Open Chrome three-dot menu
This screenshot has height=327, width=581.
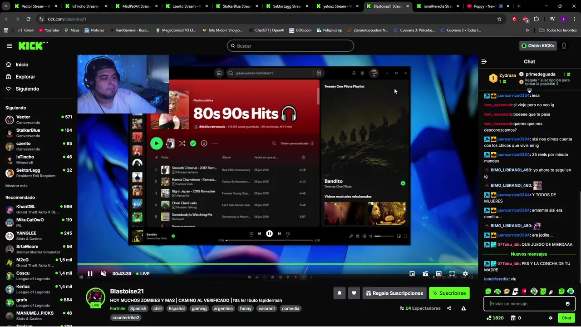click(x=574, y=19)
